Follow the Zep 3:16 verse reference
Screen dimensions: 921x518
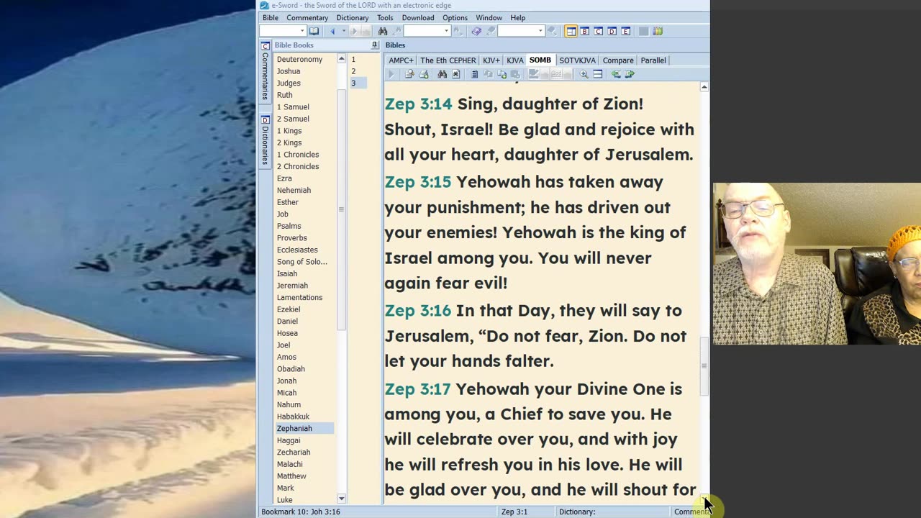click(x=418, y=311)
